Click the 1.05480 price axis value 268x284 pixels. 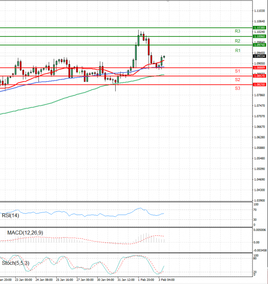(x=260, y=158)
